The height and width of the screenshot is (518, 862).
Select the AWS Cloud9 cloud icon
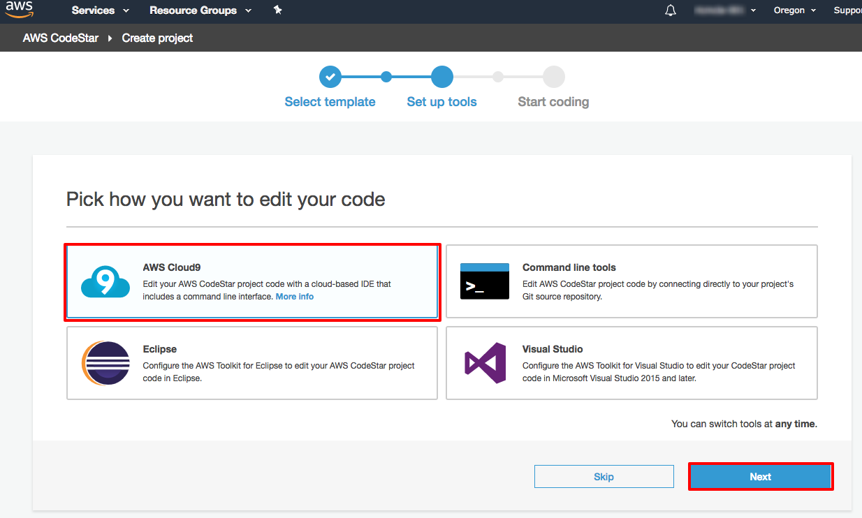[x=105, y=281]
